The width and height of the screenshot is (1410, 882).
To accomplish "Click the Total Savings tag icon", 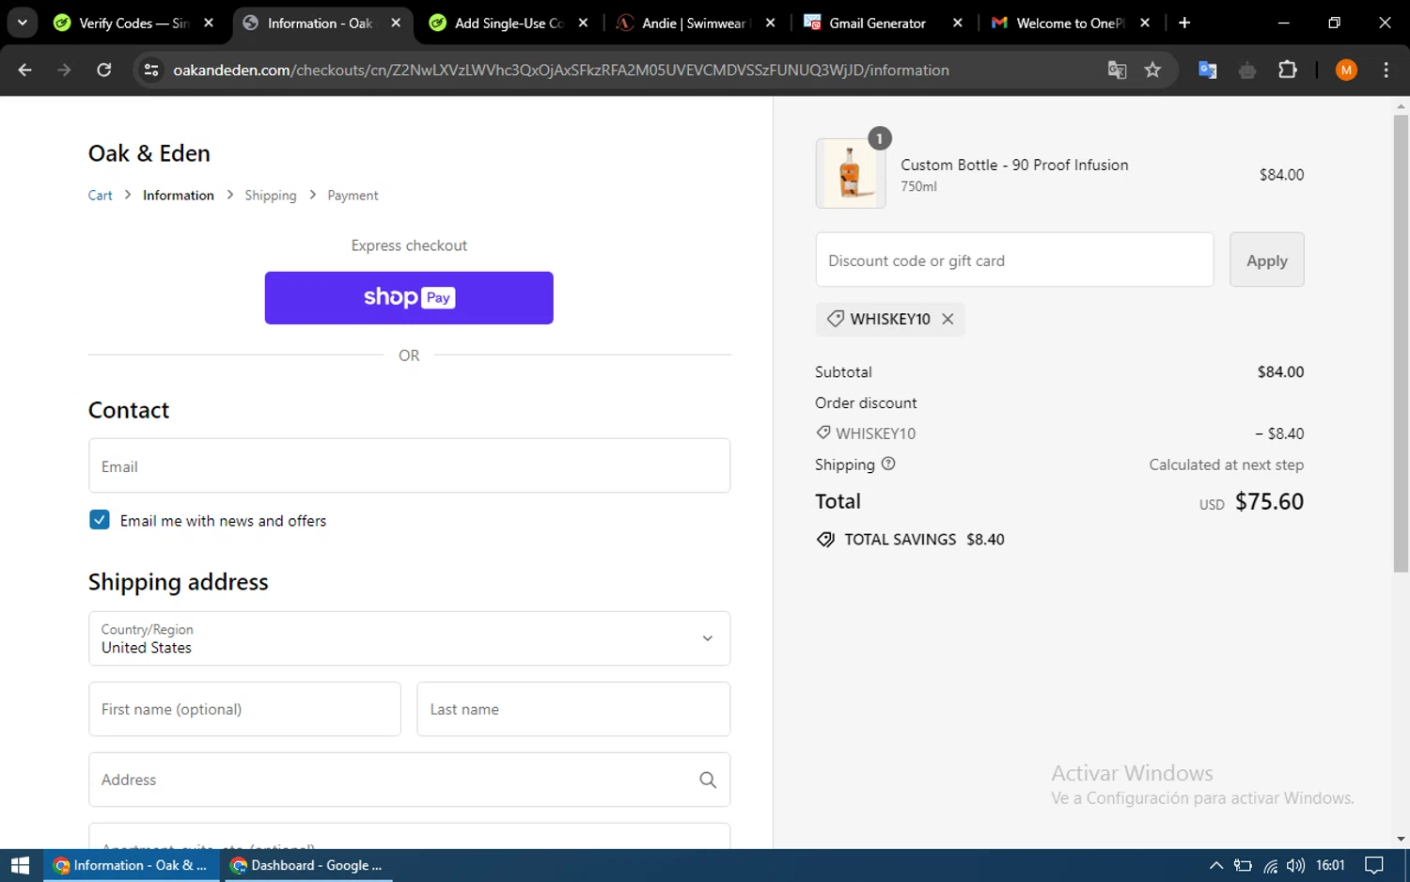I will [x=825, y=540].
